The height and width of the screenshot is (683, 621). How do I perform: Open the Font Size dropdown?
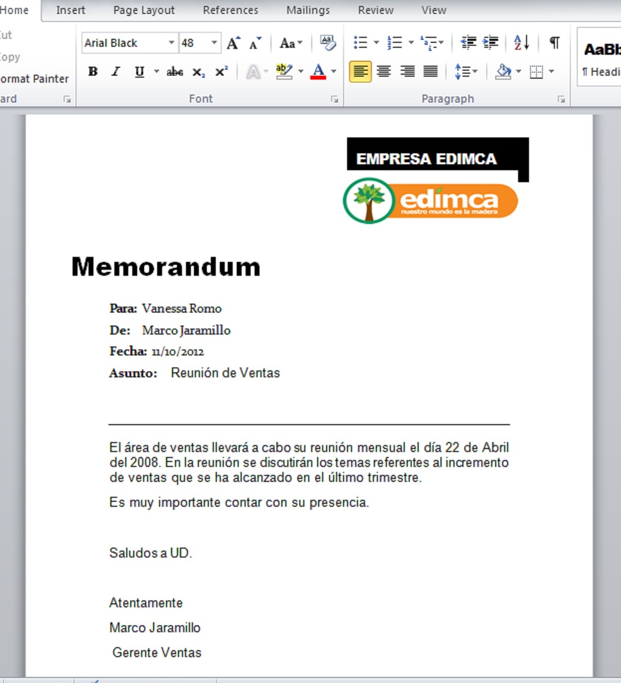(x=214, y=43)
